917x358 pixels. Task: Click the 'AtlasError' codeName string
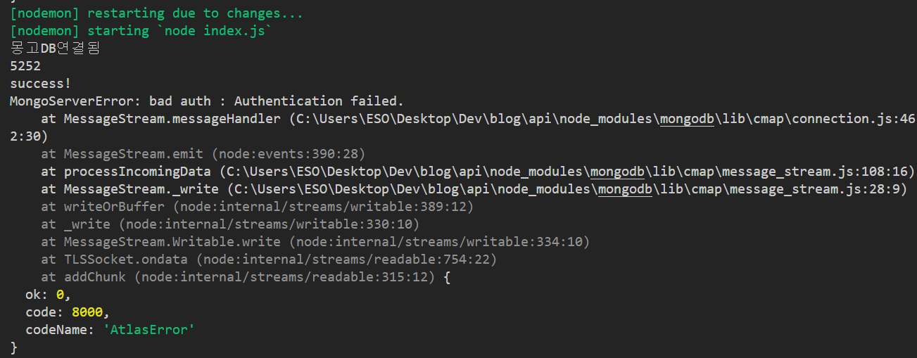[148, 330]
